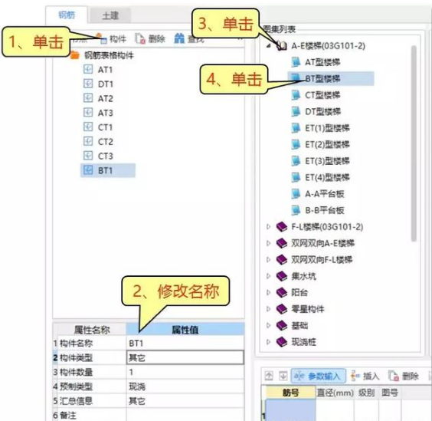The height and width of the screenshot is (421, 432).
Task: Click the 查找 binoculars icon
Action: (x=179, y=38)
